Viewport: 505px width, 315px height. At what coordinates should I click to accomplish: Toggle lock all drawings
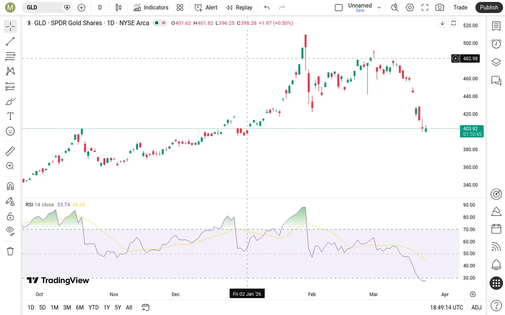pyautogui.click(x=11, y=216)
